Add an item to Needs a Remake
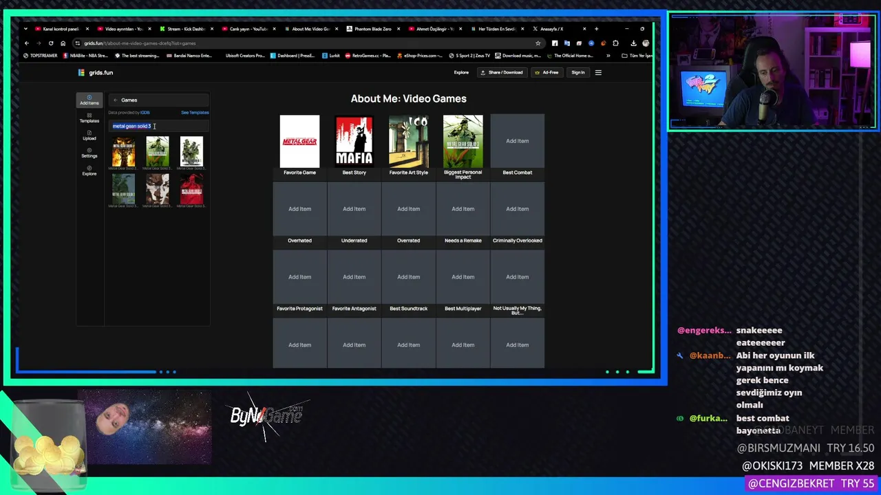The width and height of the screenshot is (881, 495). 463,209
